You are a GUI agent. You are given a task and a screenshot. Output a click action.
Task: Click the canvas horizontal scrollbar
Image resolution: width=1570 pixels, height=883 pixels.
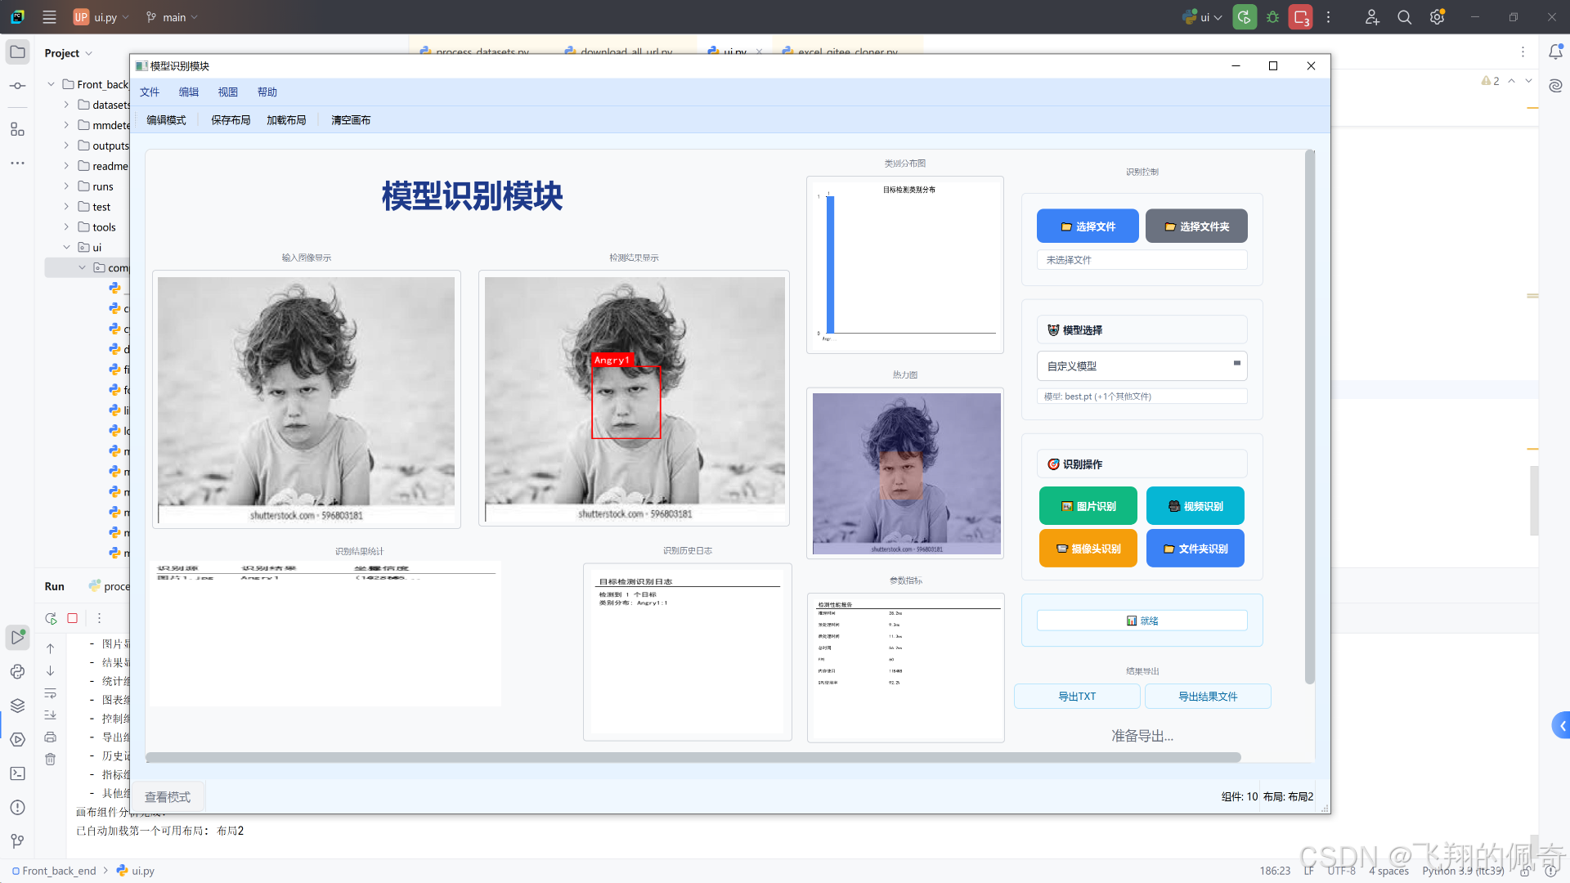click(693, 757)
